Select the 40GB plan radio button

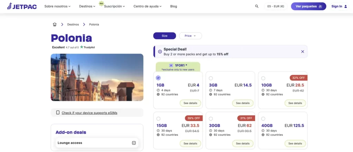(x=263, y=119)
